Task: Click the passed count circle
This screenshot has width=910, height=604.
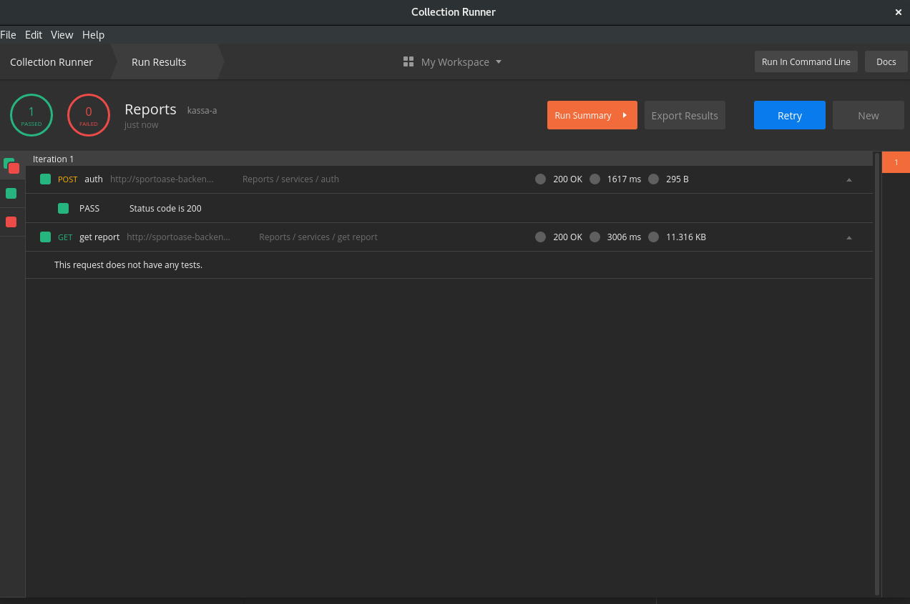Action: (31, 115)
